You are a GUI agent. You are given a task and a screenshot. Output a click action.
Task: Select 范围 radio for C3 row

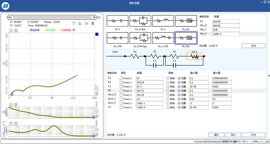pyautogui.click(x=179, y=107)
